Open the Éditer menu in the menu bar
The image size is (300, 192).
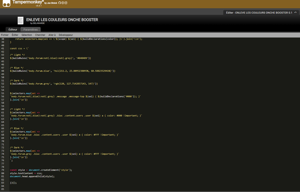coord(15,35)
